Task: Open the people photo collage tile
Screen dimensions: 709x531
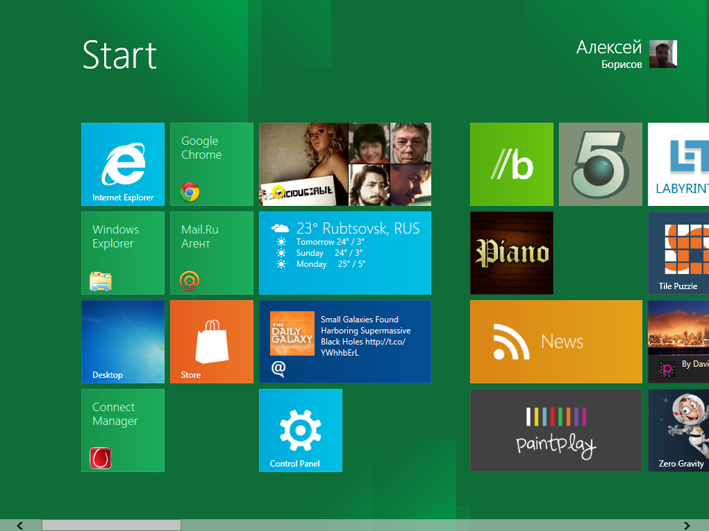Action: tap(345, 164)
